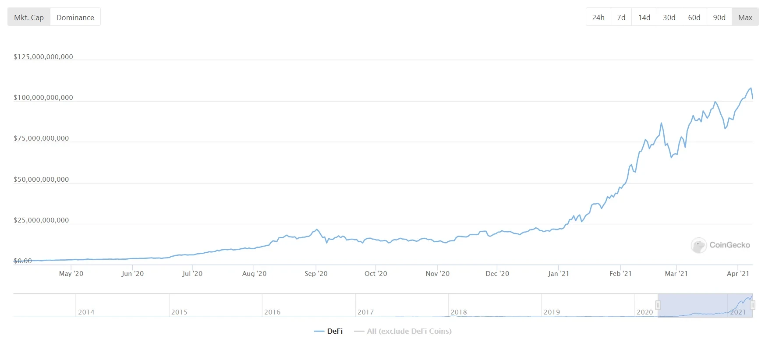Click the chart line peak in April '21
772x339 pixels.
[751, 88]
